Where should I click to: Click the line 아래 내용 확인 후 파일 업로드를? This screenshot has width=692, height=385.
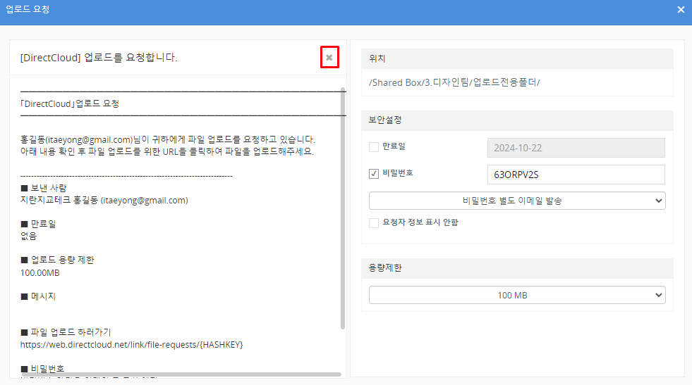point(166,151)
